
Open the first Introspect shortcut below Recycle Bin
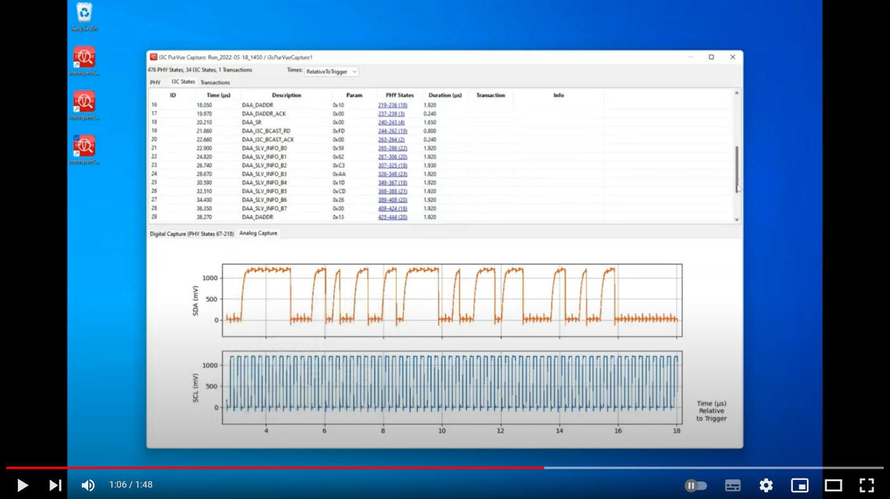point(84,61)
